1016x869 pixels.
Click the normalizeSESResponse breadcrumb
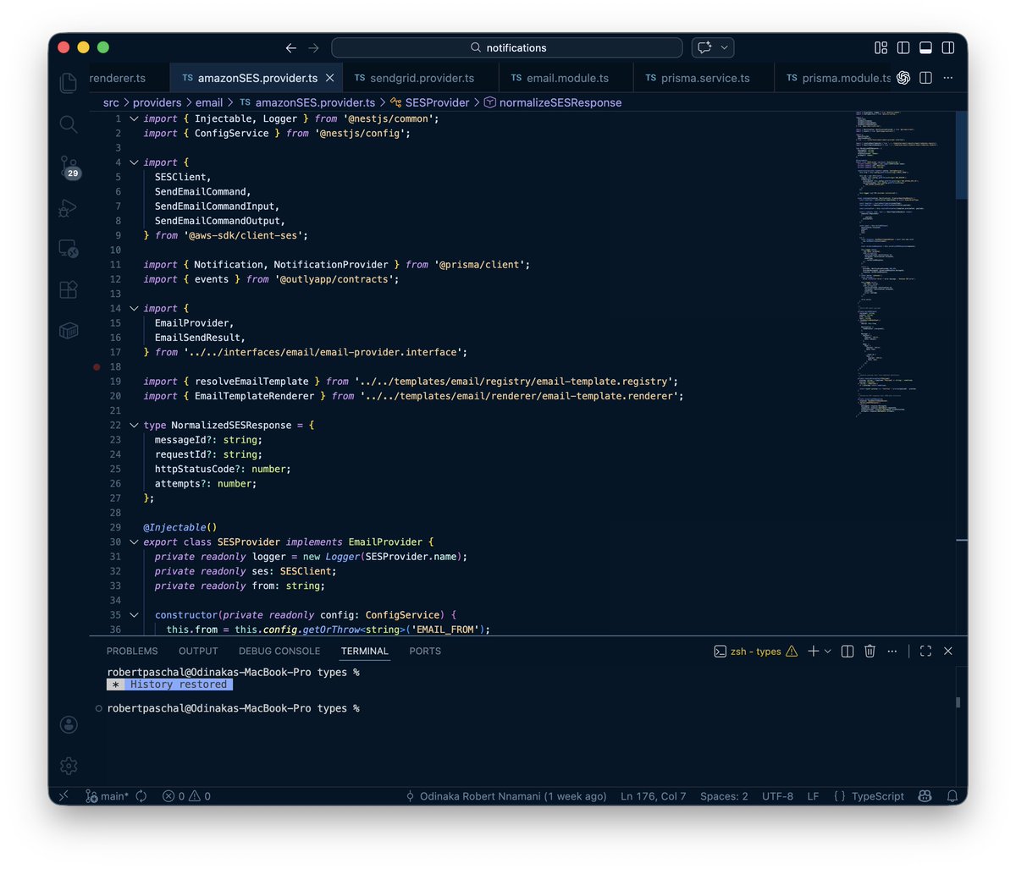553,102
